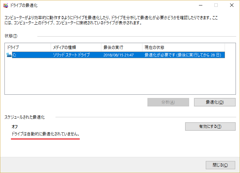Click the drive optimizer icon in title bar
Screen dimensions: 240x173
click(x=5, y=5)
